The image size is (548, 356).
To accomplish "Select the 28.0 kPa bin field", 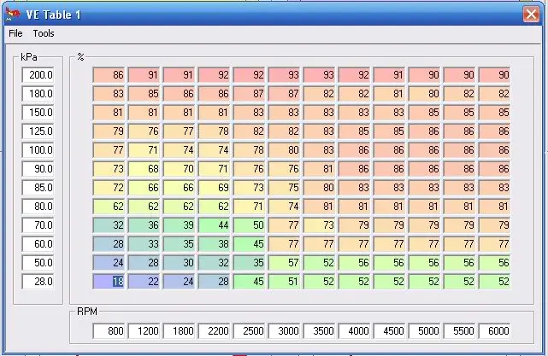I will (x=38, y=282).
